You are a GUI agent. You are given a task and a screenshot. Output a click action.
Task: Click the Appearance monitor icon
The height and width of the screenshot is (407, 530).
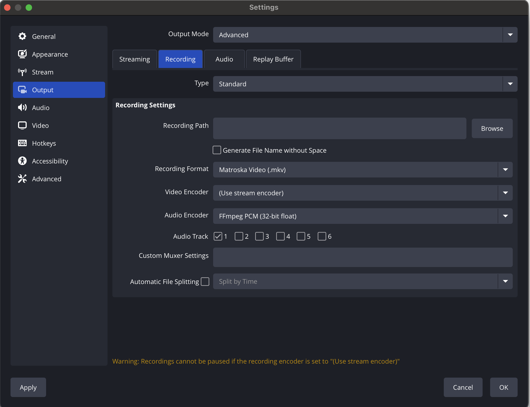pyautogui.click(x=22, y=54)
